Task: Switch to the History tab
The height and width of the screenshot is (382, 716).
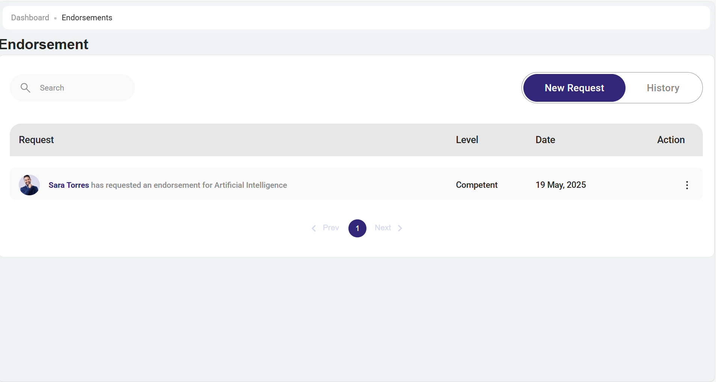Action: tap(663, 88)
